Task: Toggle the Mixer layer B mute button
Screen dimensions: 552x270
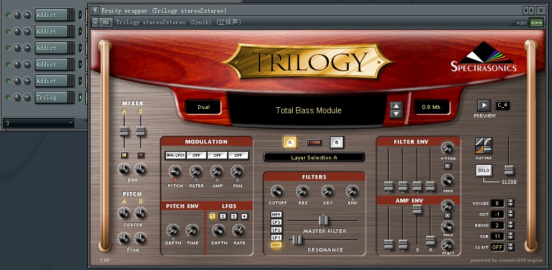Action: (141, 155)
